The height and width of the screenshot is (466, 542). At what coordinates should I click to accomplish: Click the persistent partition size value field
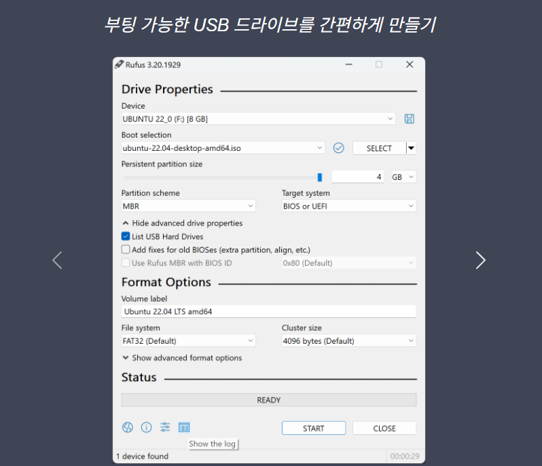(358, 177)
